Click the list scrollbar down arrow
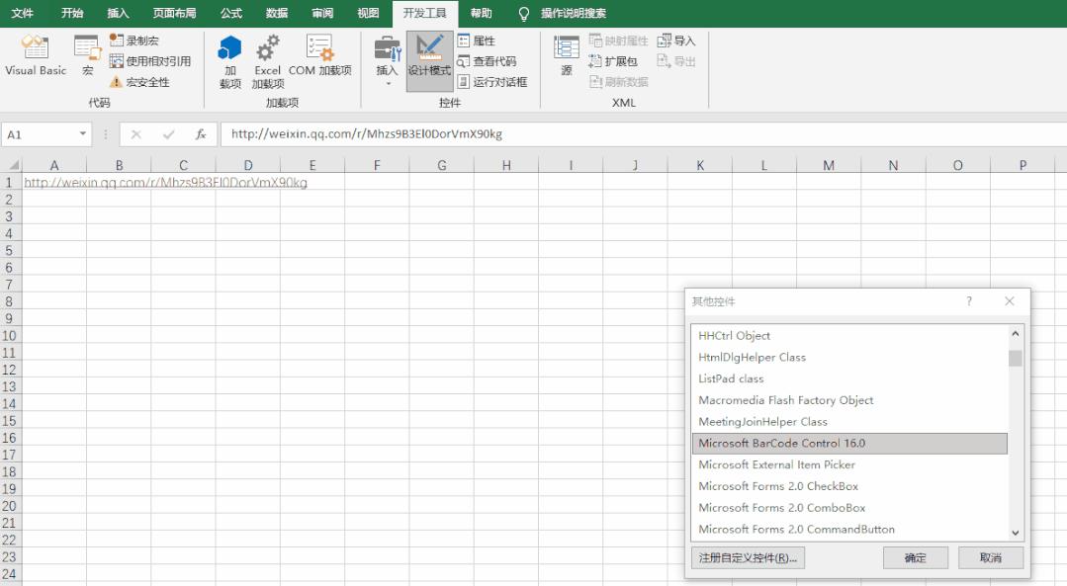Screen dimensions: 1067x586 pyautogui.click(x=1016, y=533)
